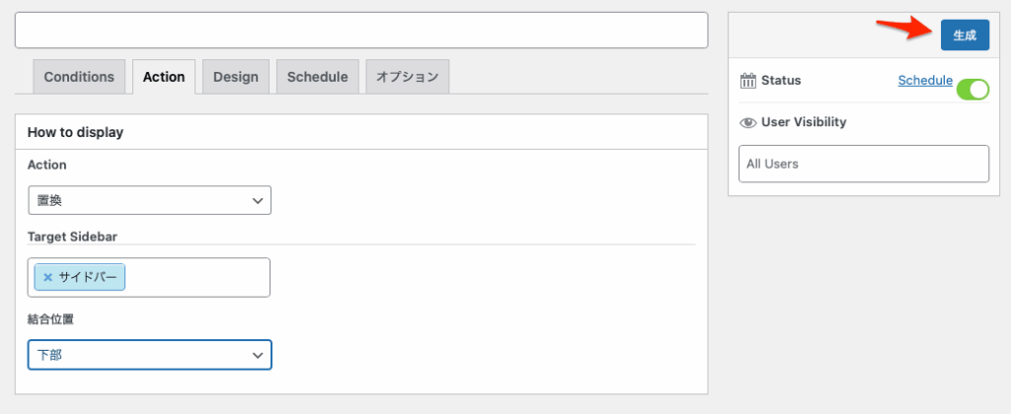Open the Schedule tab

click(318, 77)
